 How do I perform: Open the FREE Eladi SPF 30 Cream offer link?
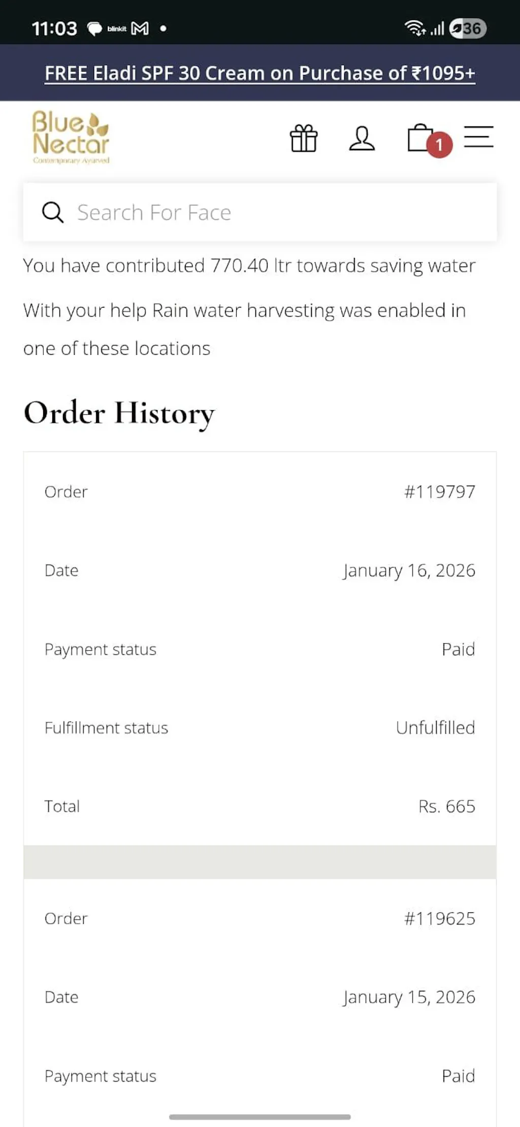point(260,73)
